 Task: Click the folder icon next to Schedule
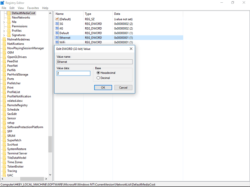[4, 109]
